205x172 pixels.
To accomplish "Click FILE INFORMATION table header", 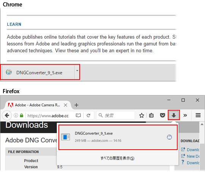I will point(24,152).
